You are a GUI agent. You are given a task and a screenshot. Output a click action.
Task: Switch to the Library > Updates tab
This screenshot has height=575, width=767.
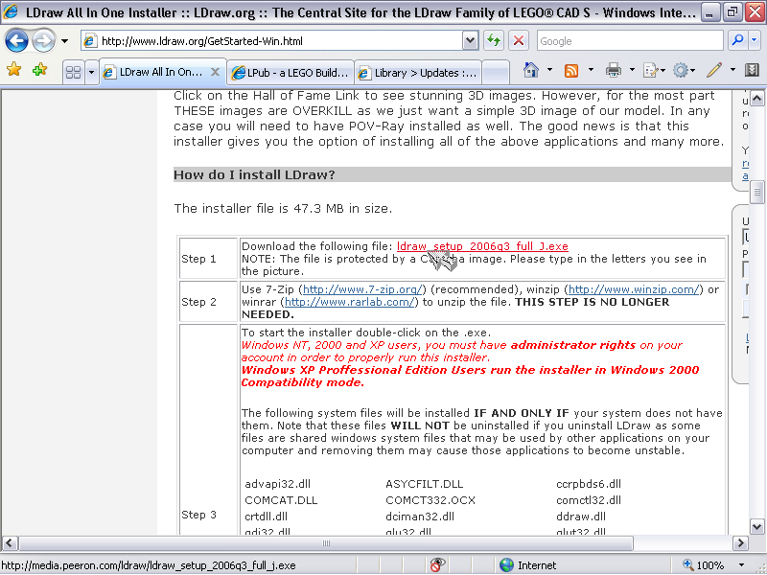pyautogui.click(x=418, y=73)
